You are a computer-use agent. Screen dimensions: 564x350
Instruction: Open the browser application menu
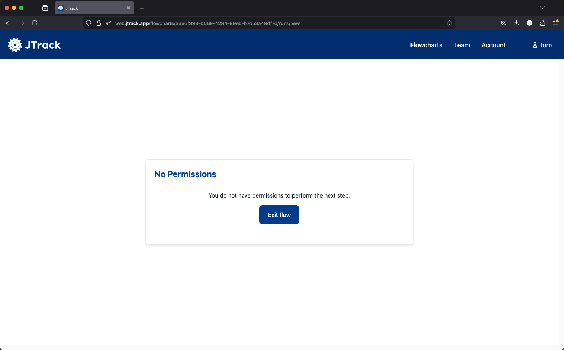click(x=555, y=23)
